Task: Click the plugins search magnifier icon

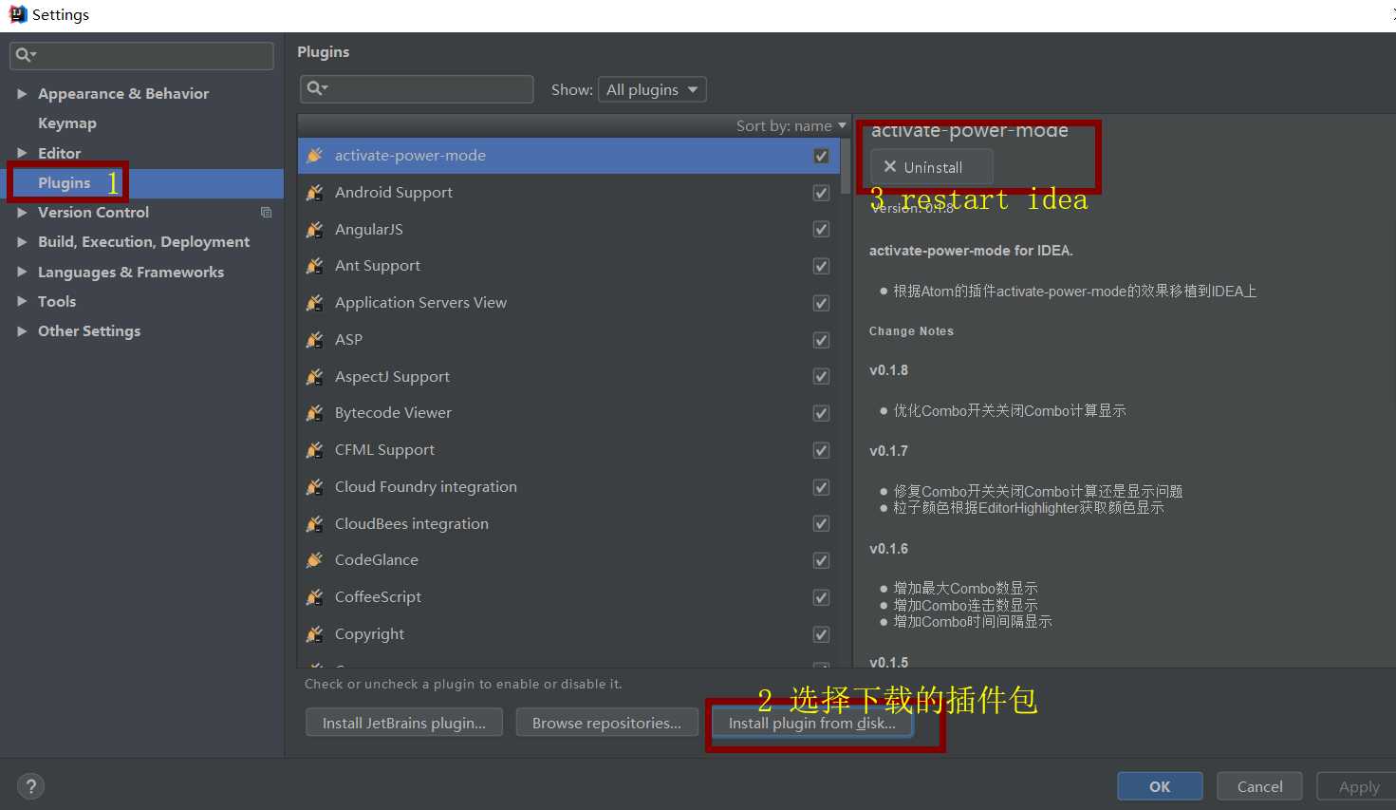Action: point(317,88)
